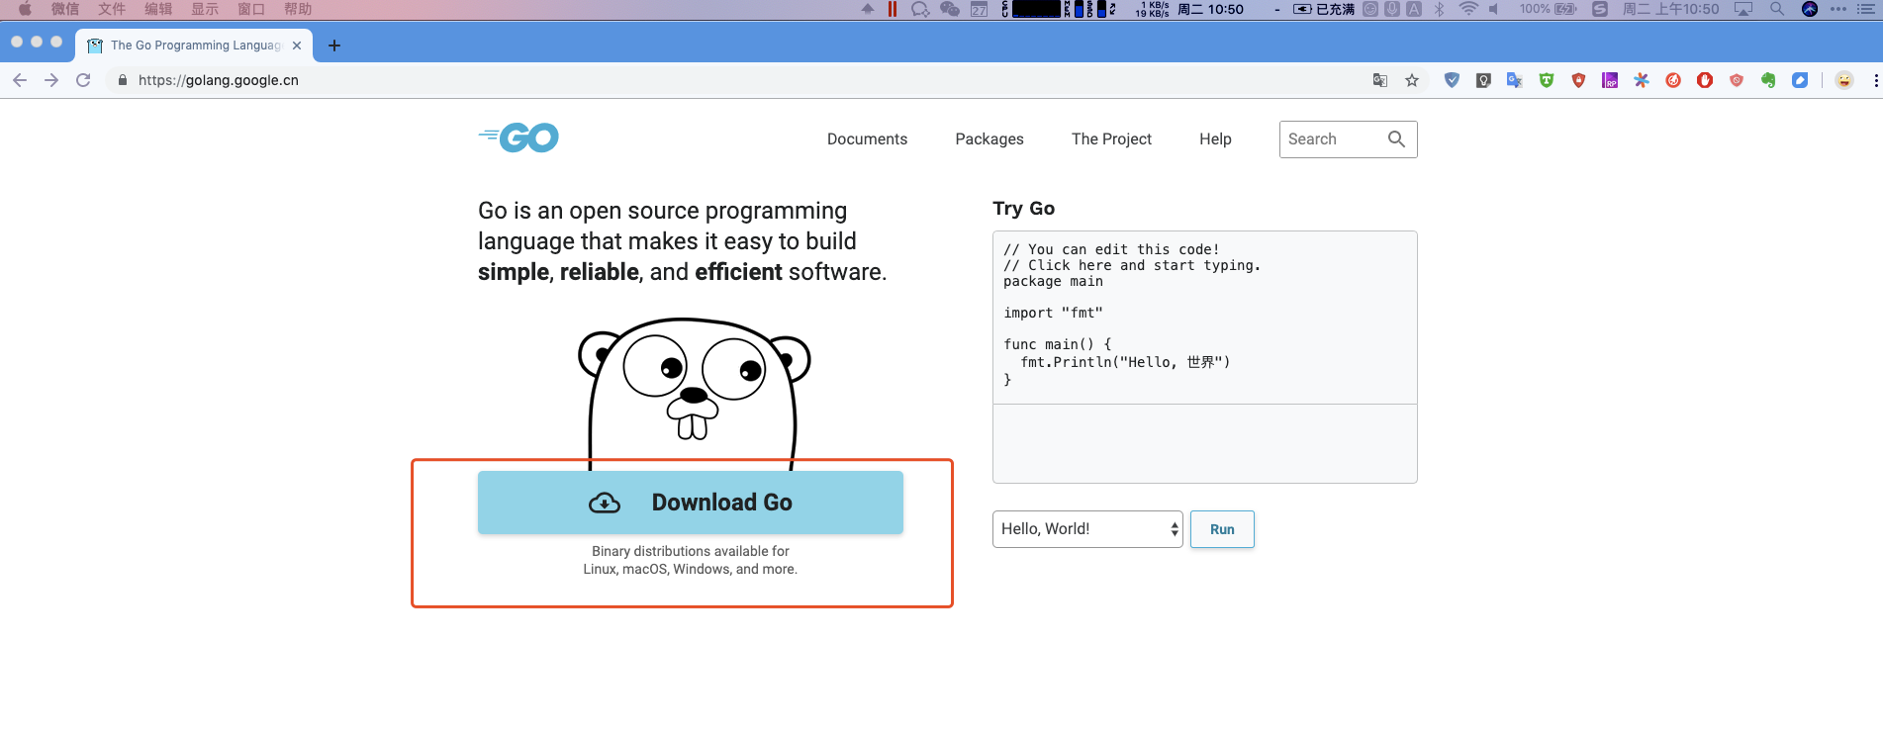Open the Help navigation link
Image resolution: width=1883 pixels, height=735 pixels.
pos(1215,139)
